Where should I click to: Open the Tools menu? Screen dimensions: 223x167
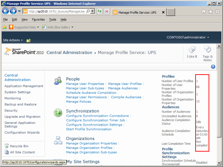click(52, 20)
